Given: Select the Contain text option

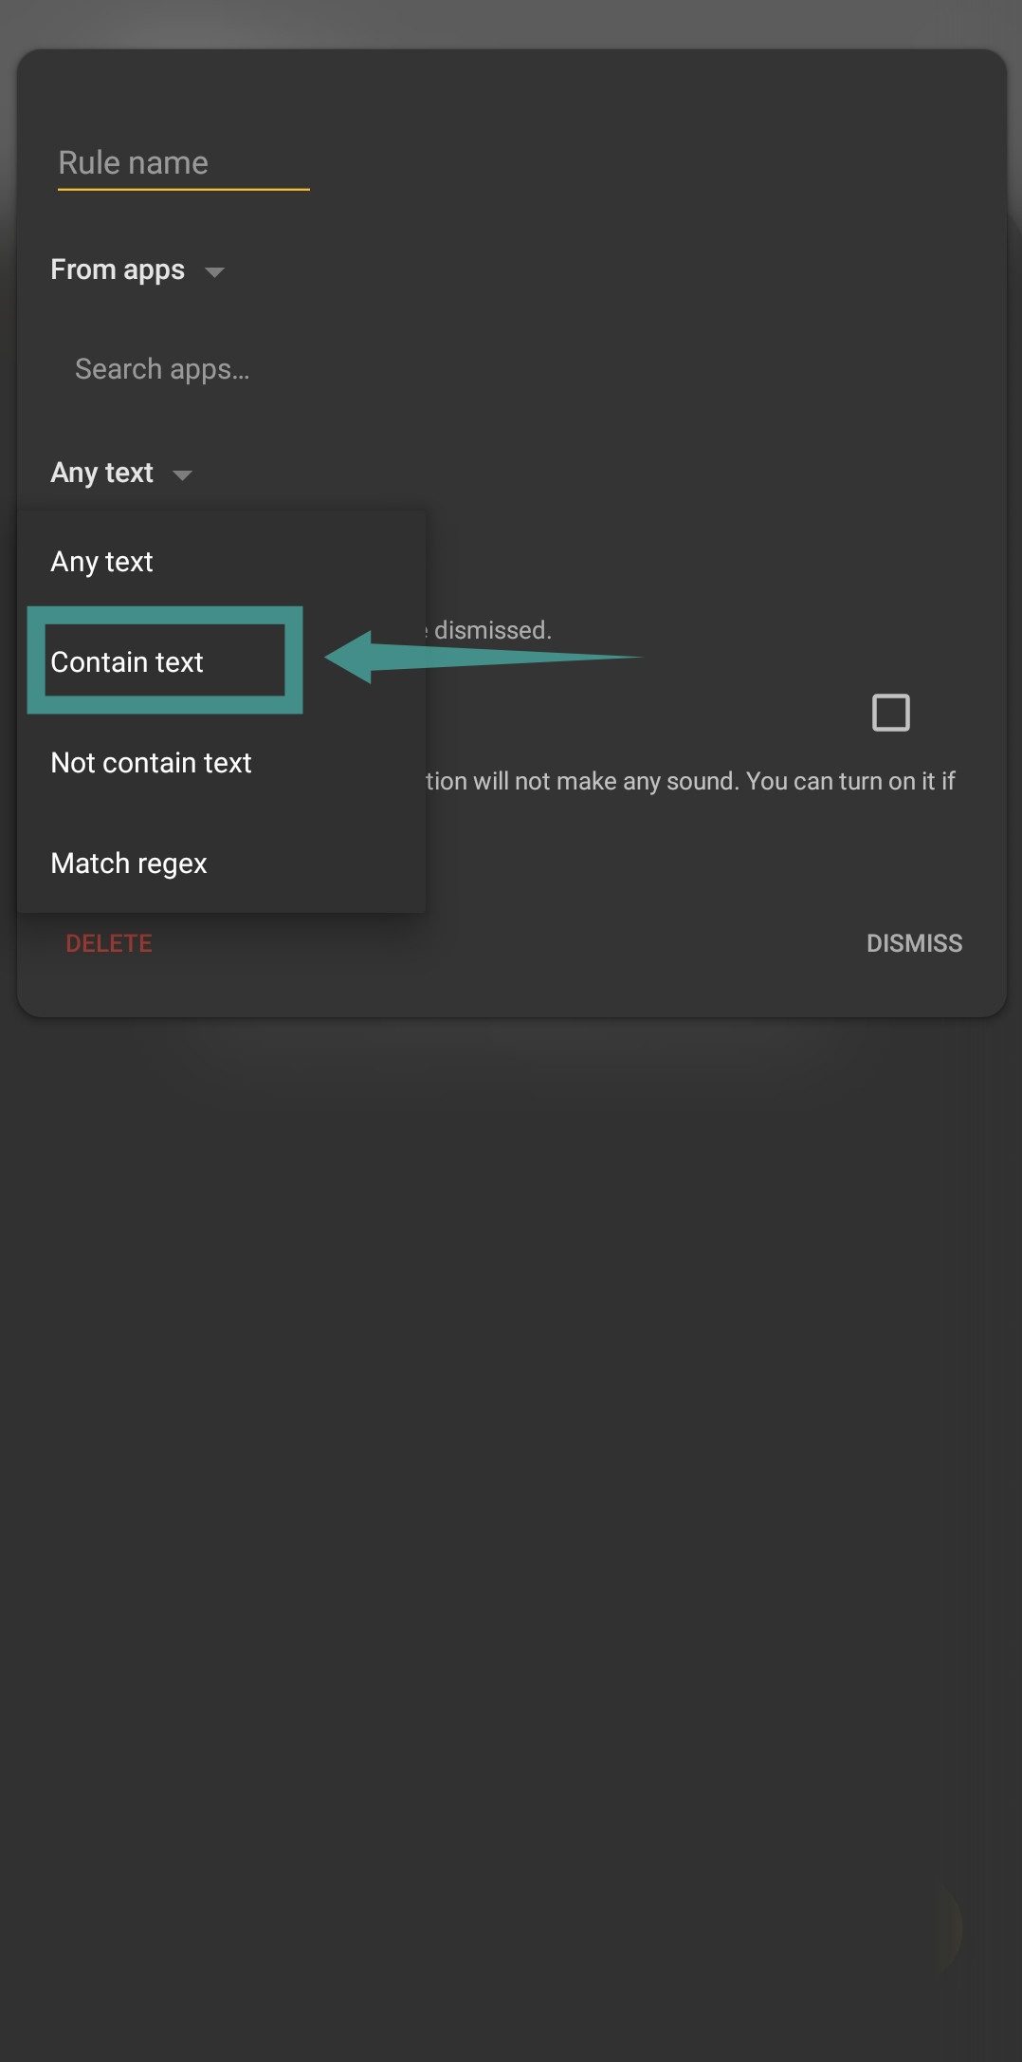Looking at the screenshot, I should tap(127, 662).
